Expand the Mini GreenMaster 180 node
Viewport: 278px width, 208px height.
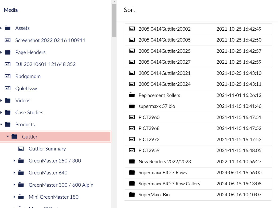14,197
